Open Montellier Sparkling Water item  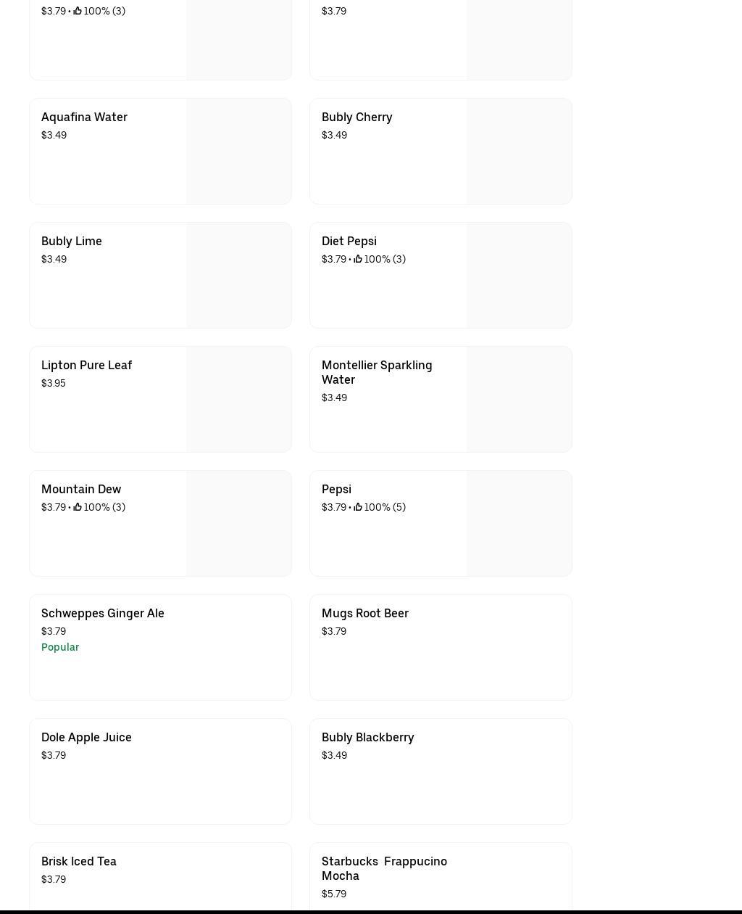376,372
